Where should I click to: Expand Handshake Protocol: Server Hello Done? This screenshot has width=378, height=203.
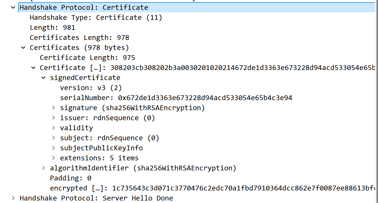click(13, 198)
